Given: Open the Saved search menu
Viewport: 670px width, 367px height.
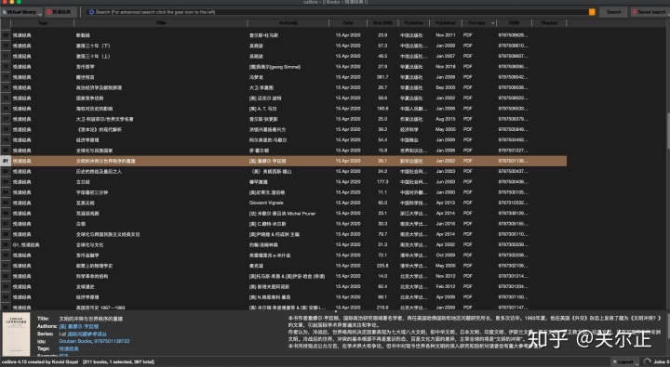Looking at the screenshot, I should 650,12.
